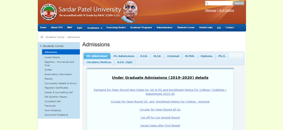The image size is (283, 130).
Task: Open Examination Information in sidebar
Action: click(58, 74)
